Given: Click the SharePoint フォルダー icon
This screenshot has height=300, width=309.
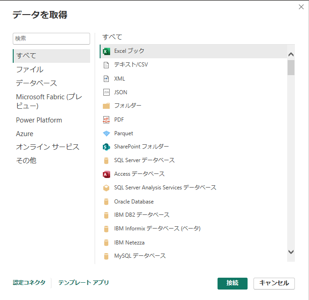Looking at the screenshot, I should 106,147.
